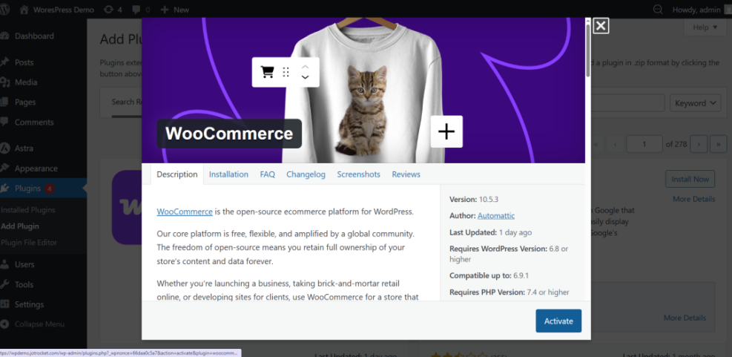Open More Details on the lower plugin card

(x=685, y=318)
